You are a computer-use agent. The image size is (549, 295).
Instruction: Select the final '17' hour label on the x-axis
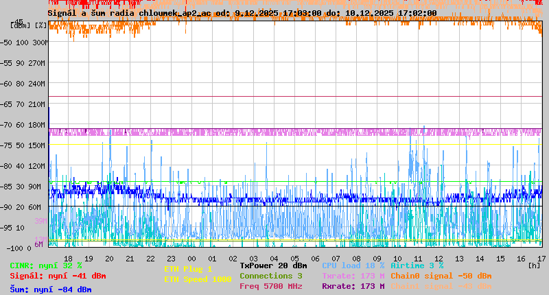click(x=541, y=259)
